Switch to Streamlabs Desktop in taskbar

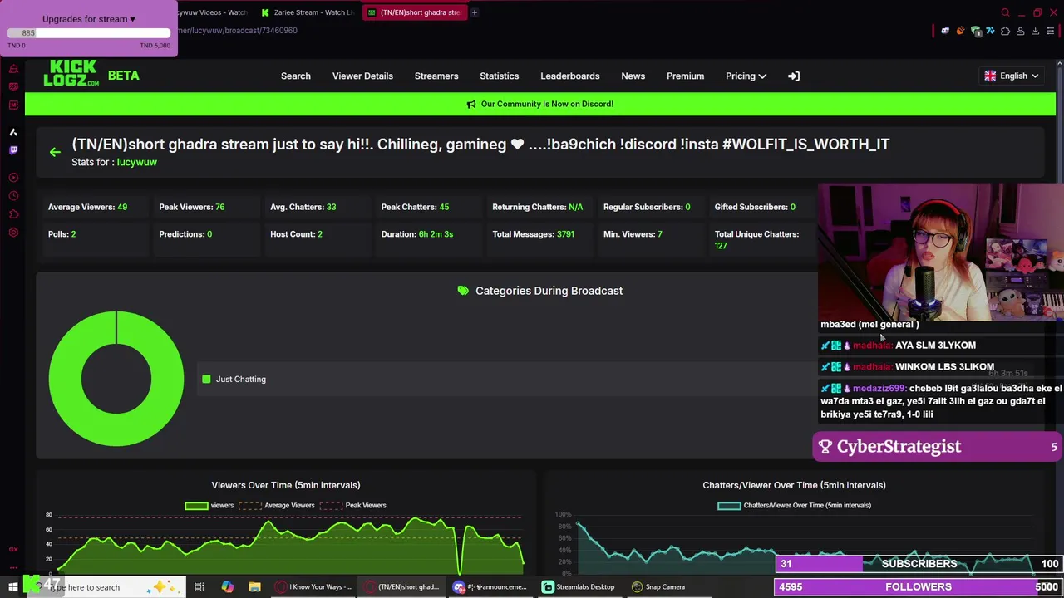[578, 587]
